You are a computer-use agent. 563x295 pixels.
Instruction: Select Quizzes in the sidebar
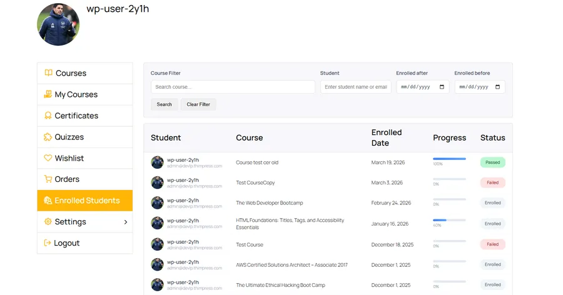pos(84,137)
